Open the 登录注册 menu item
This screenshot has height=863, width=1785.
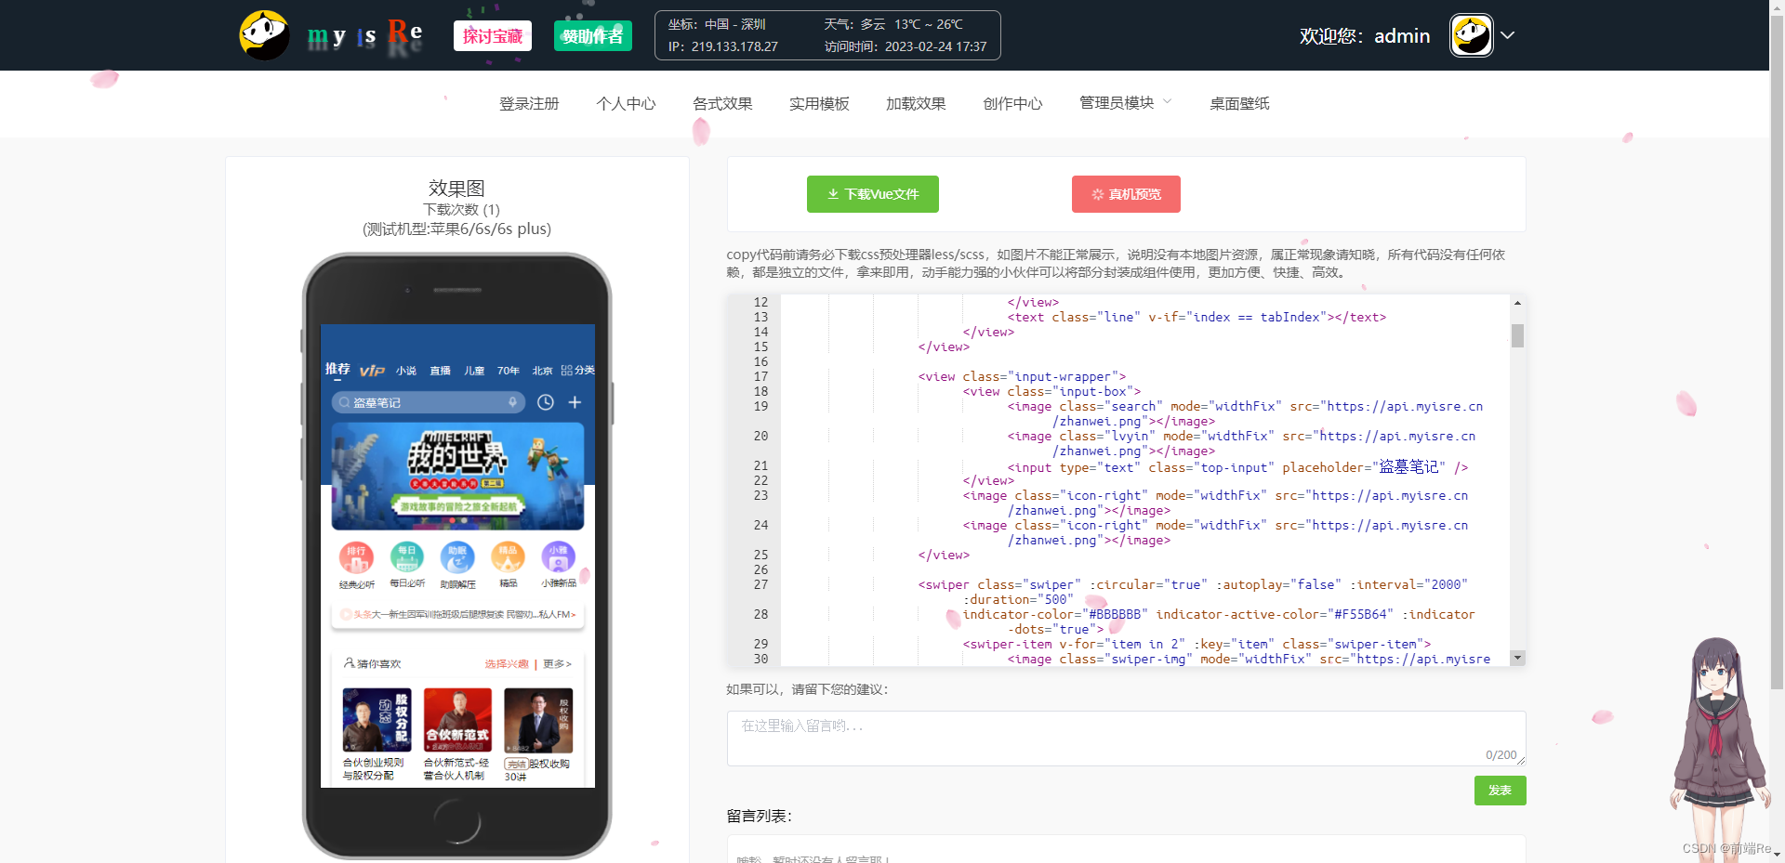pyautogui.click(x=529, y=103)
